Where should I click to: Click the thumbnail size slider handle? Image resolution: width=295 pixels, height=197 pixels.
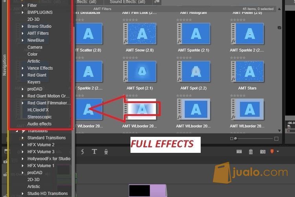point(235,139)
